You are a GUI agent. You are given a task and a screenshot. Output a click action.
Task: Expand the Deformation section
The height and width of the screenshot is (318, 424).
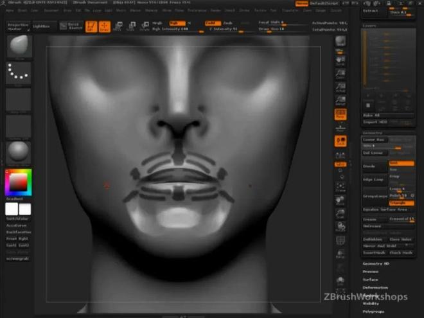(375, 288)
